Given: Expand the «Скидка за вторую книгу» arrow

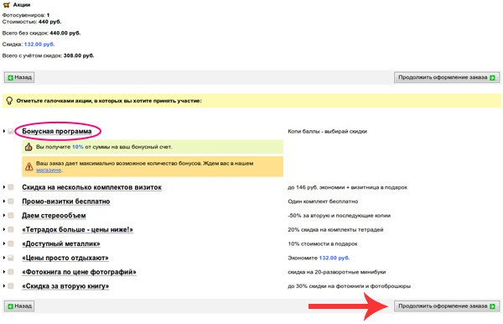Looking at the screenshot, I should (4, 286).
